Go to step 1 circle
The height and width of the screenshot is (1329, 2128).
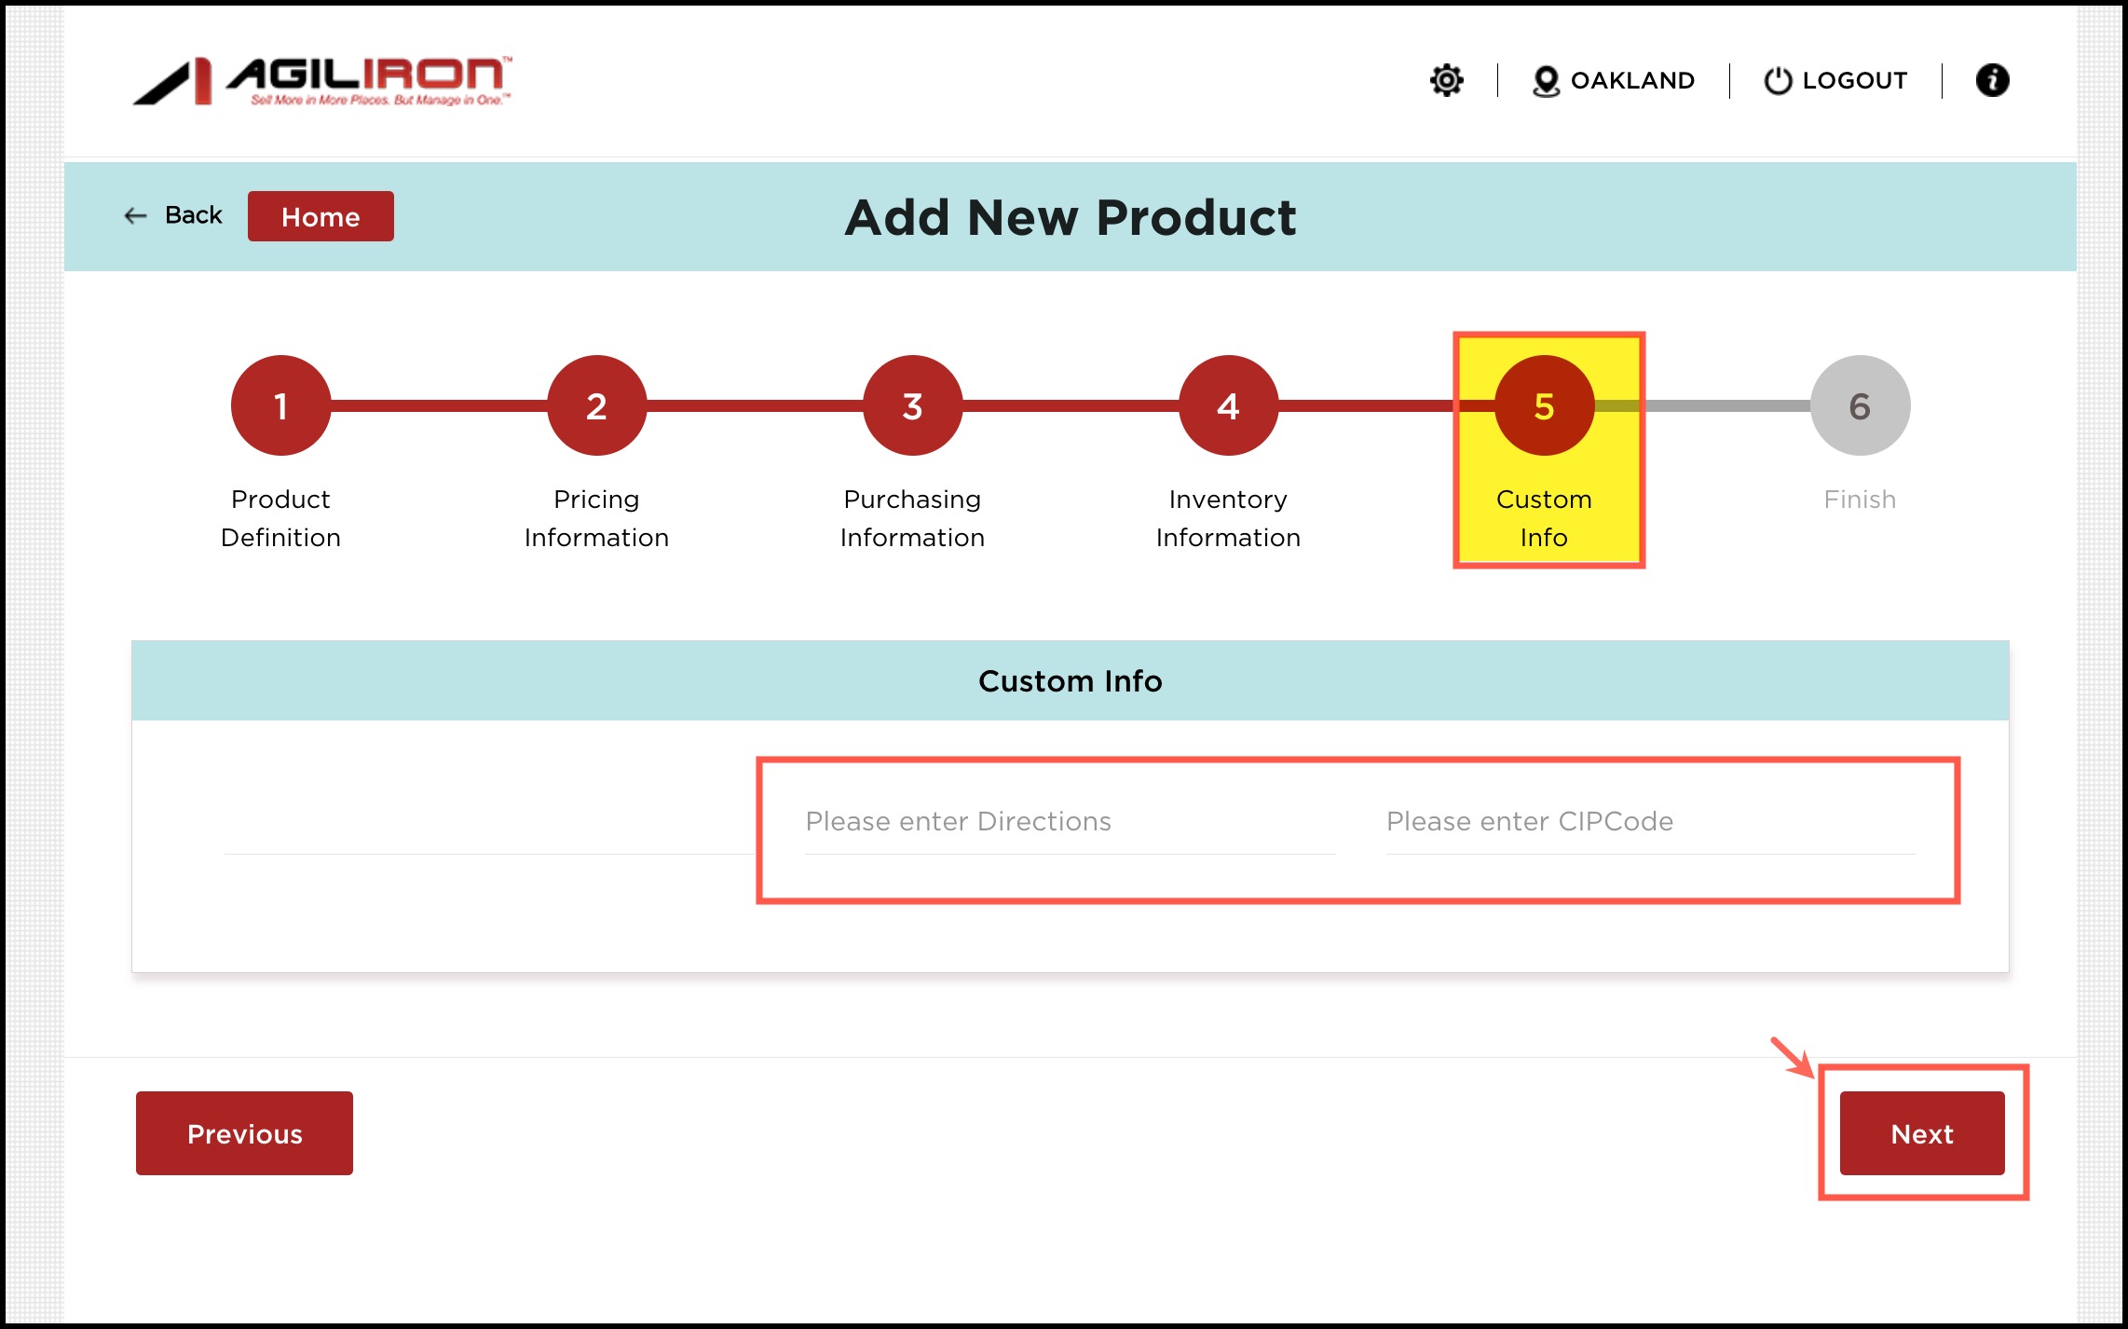click(x=280, y=405)
